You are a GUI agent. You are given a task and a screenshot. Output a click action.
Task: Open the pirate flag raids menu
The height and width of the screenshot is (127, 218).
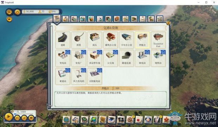121,120
